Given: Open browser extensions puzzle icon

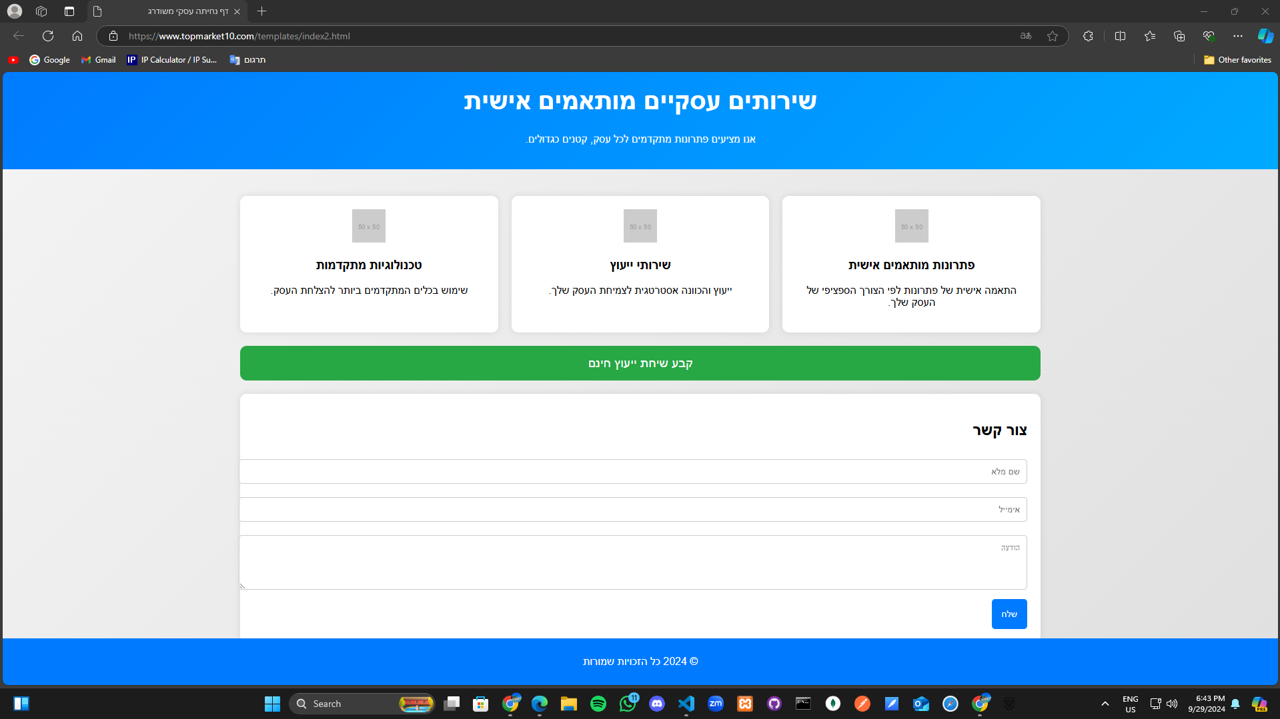Looking at the screenshot, I should point(1088,36).
